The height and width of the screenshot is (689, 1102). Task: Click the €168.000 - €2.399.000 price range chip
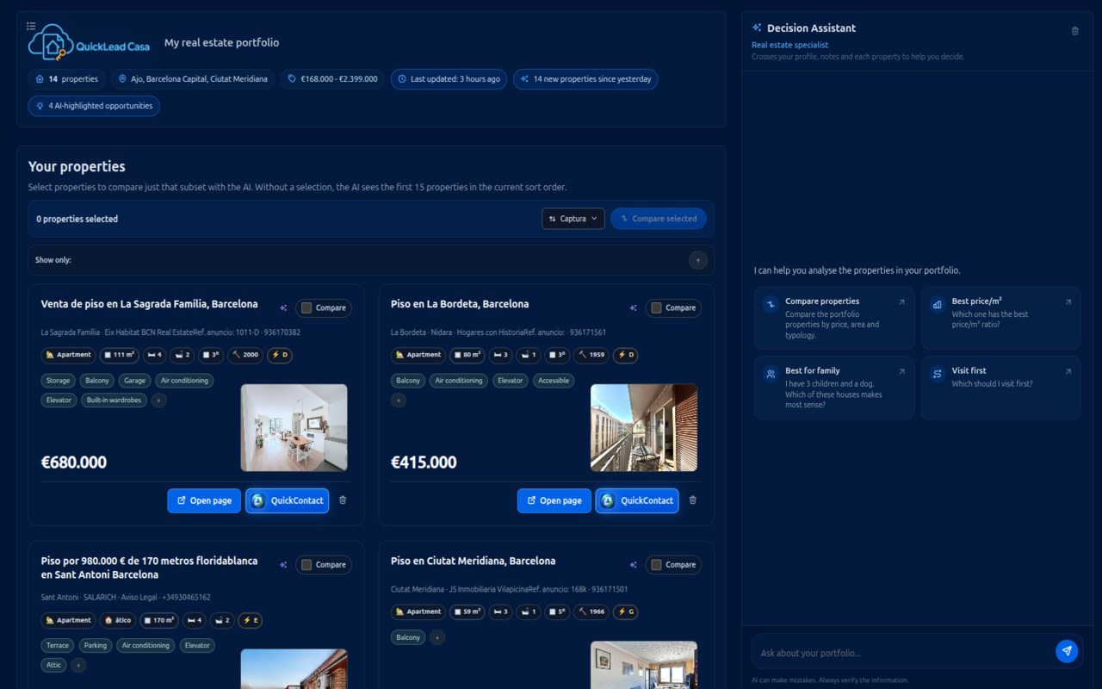click(x=332, y=79)
